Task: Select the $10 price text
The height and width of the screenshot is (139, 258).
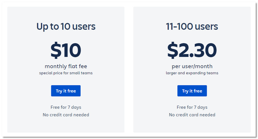Action: tap(66, 51)
